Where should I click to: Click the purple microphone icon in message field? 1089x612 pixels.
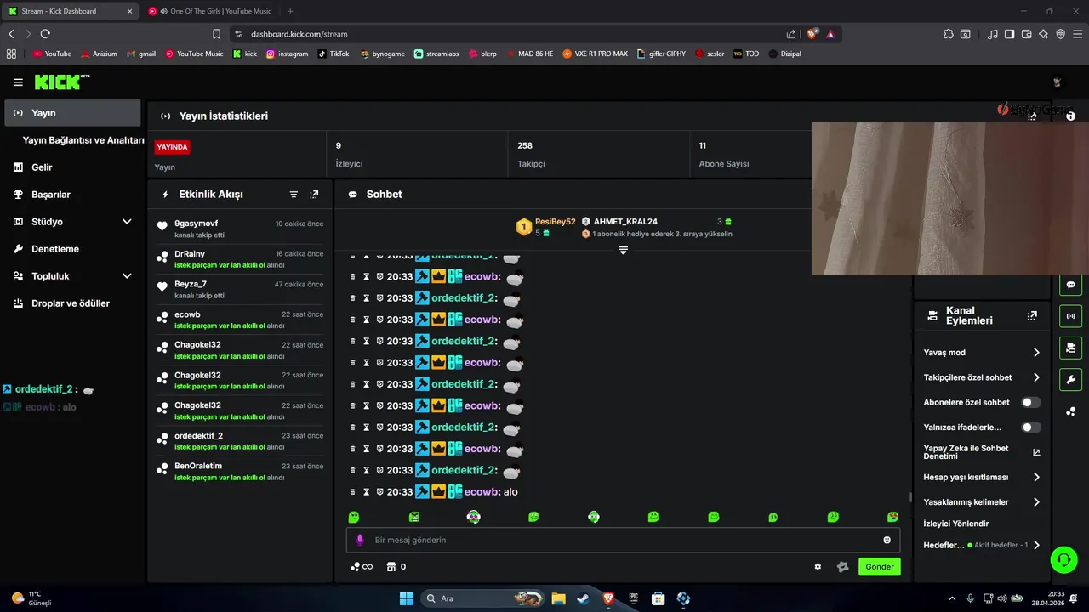pyautogui.click(x=360, y=540)
